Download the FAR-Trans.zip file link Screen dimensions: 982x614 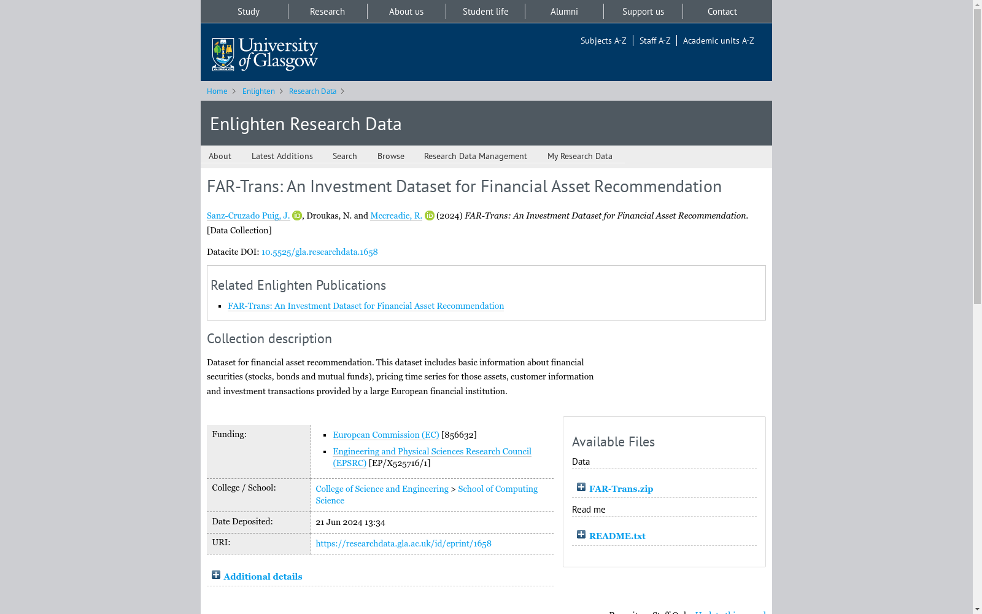click(x=621, y=489)
